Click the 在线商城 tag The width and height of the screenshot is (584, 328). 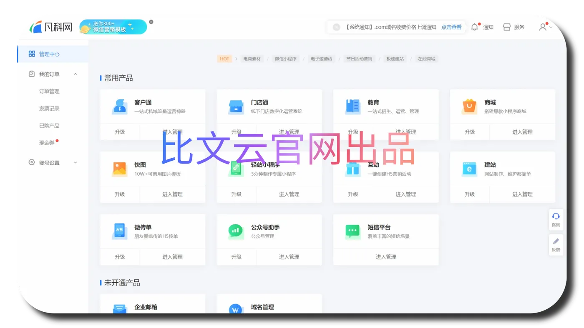pos(426,59)
